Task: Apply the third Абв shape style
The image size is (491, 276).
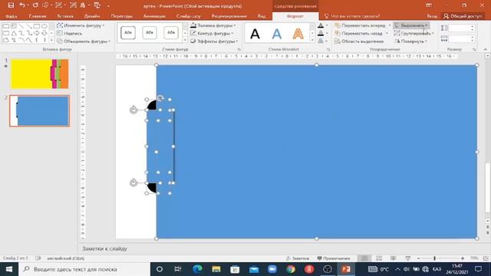Action: click(170, 32)
